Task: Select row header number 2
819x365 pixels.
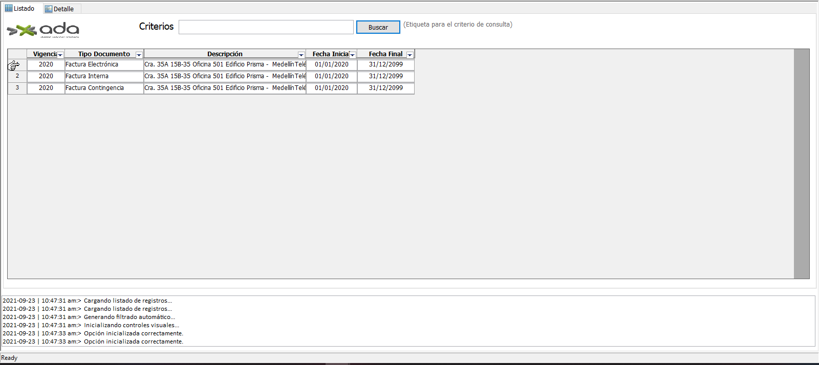Action: (17, 76)
